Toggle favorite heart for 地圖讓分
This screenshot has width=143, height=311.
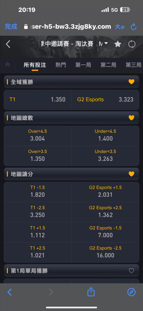[x=131, y=174]
